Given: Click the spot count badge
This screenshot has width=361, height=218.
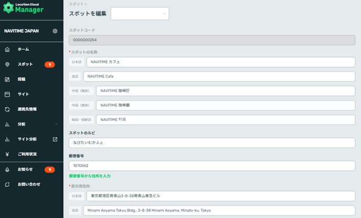Looking at the screenshot, I should coord(50,64).
